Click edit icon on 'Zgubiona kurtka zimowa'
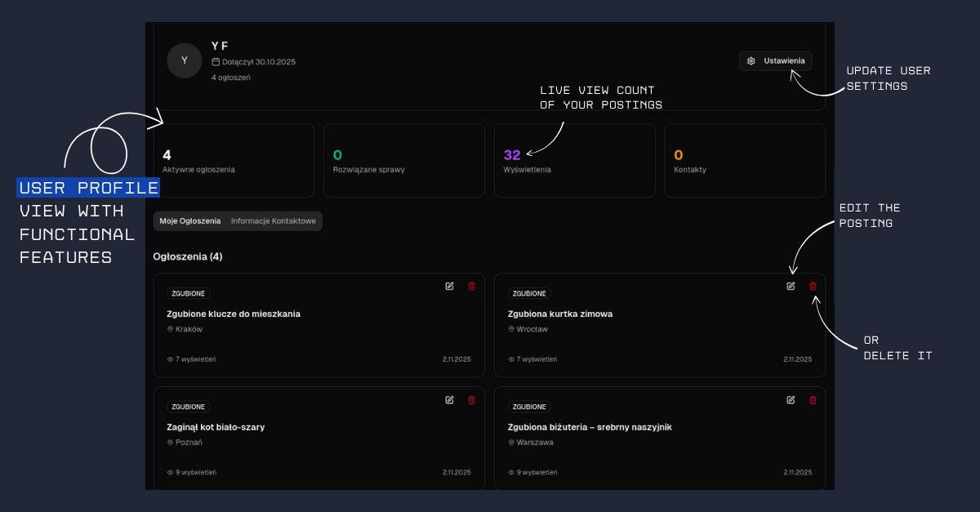This screenshot has width=980, height=512. [791, 286]
